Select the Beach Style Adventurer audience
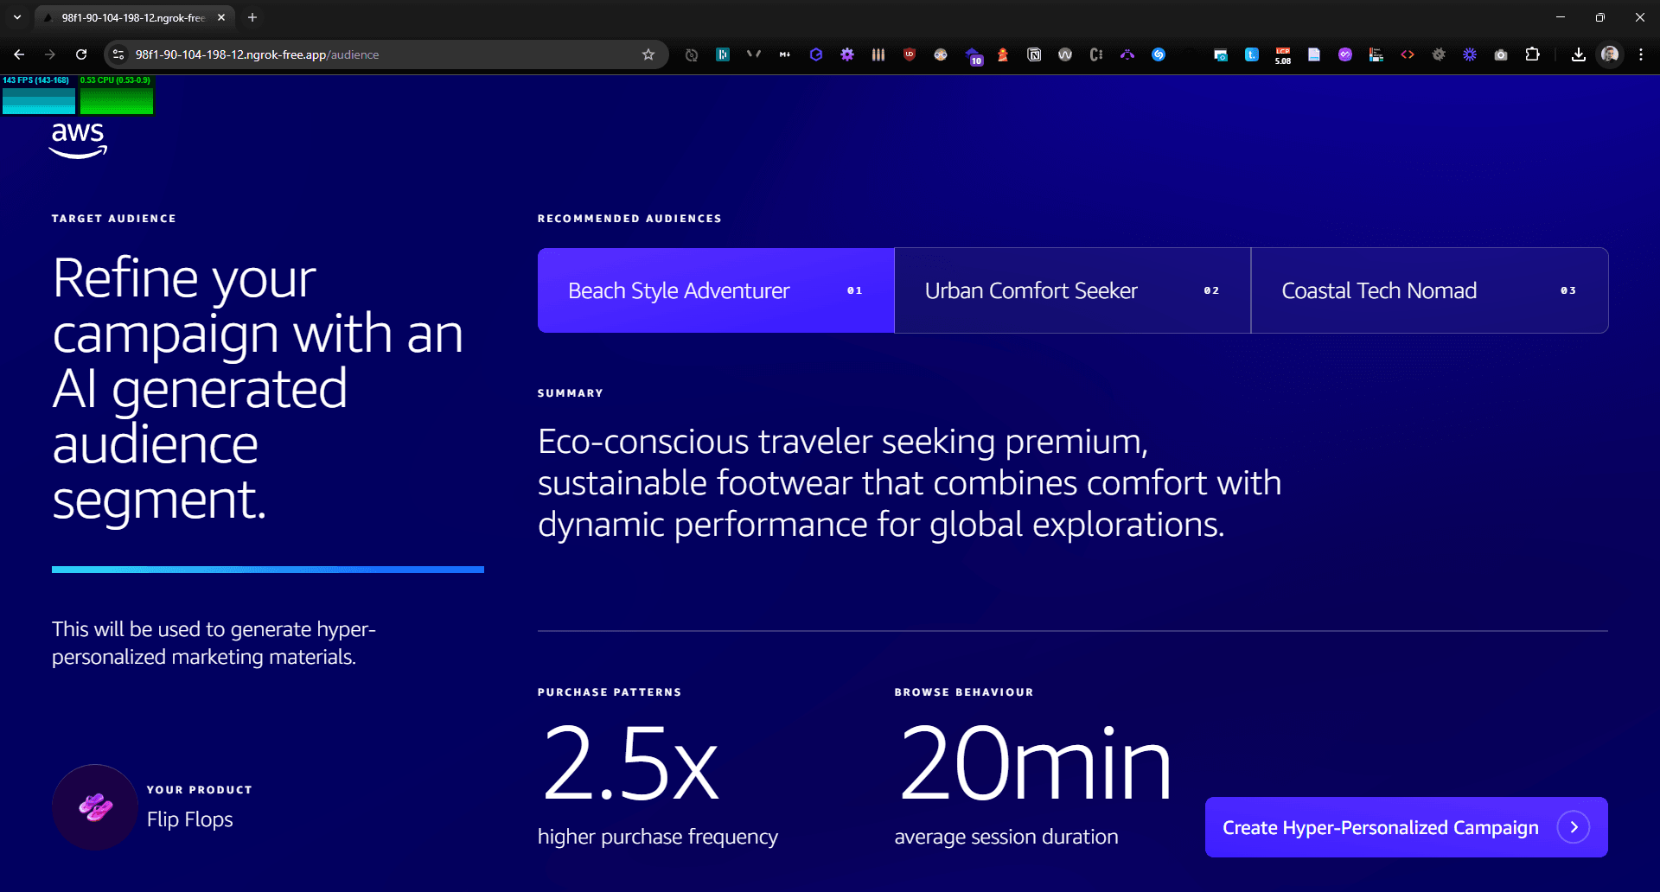The height and width of the screenshot is (892, 1660). [715, 290]
